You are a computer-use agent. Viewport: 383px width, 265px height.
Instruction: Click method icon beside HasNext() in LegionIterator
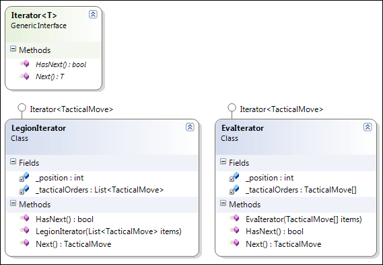pyautogui.click(x=24, y=218)
